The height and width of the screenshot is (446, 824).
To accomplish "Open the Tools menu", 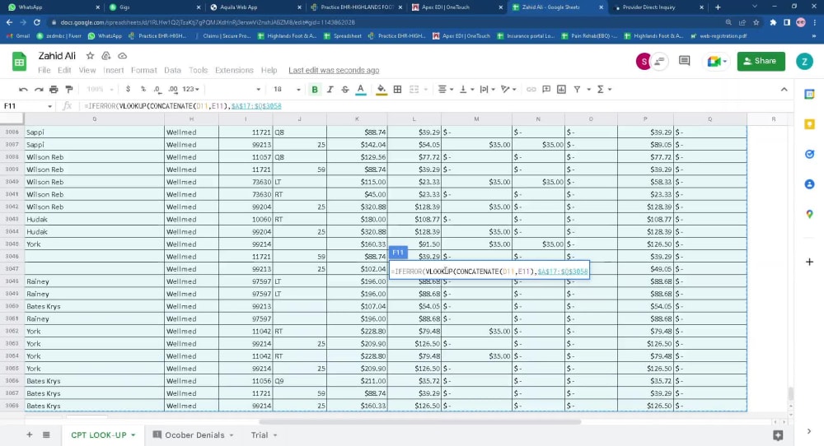I will coord(198,70).
